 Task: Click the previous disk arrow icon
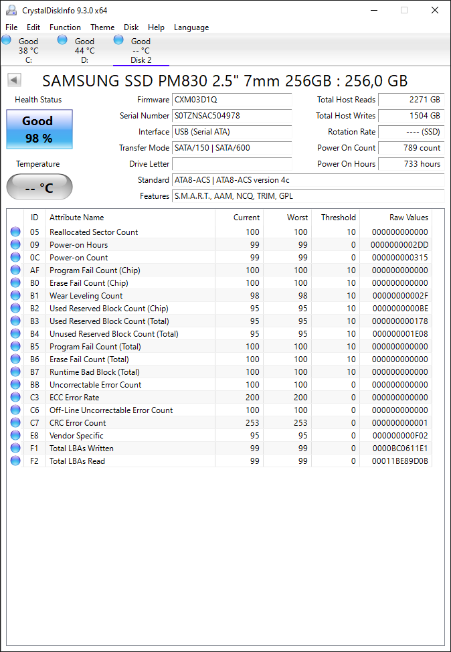15,80
